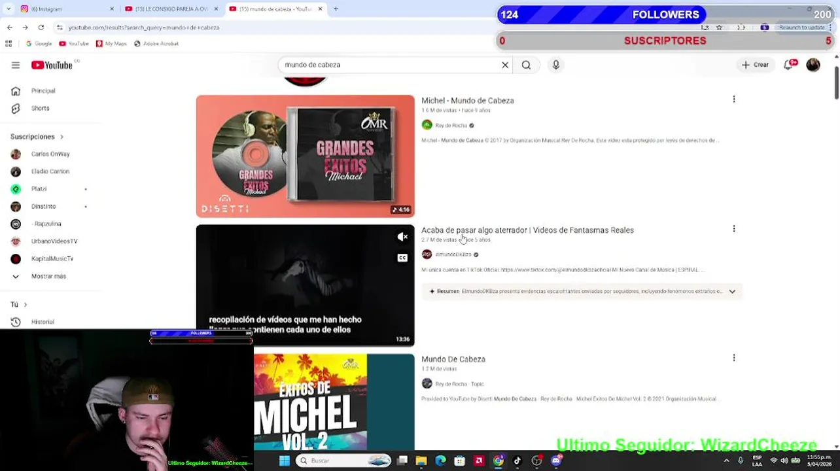
Task: Open Adobe Acrobat bookmark
Action: click(x=156, y=44)
